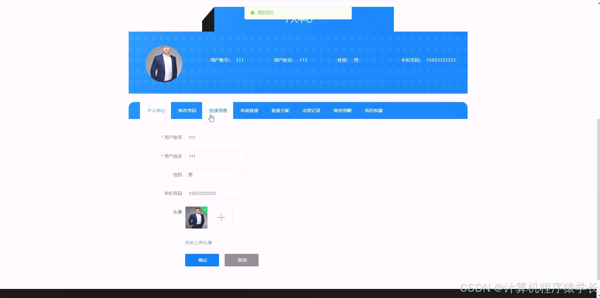Image resolution: width=600 pixels, height=298 pixels.
Task: Click the blue square icon left of tab bar
Action: (x=134, y=110)
